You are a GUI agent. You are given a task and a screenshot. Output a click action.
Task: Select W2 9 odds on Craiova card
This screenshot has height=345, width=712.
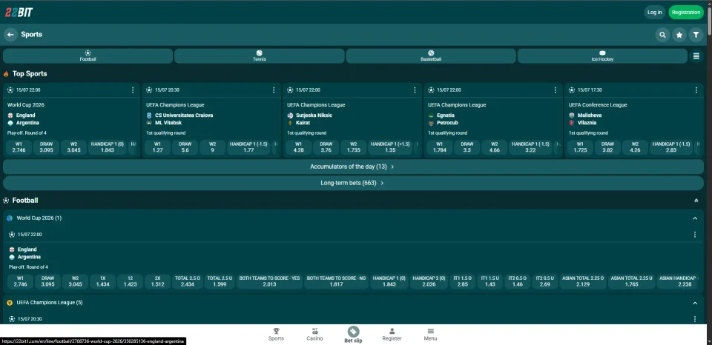213,147
